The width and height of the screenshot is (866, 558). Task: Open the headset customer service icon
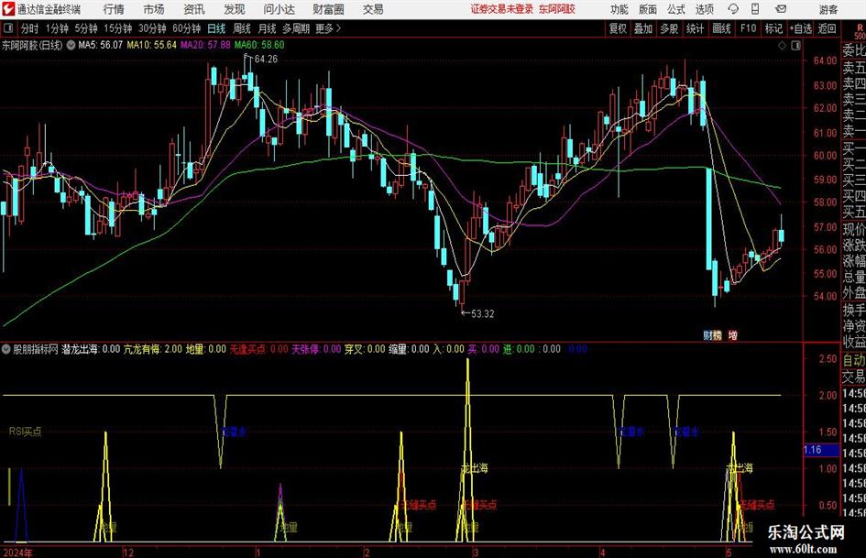pos(733,9)
